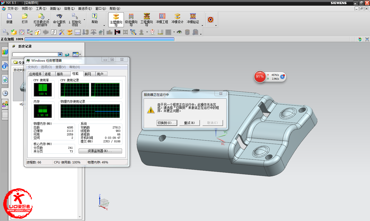370x221 pixels.
Task: Click the green checkmark part validation icon
Action: [x=14, y=32]
